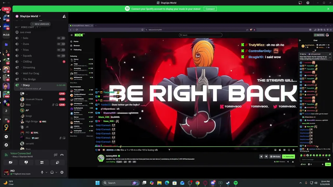Open Konvy's channel in Following list
The height and width of the screenshot is (187, 333).
click(81, 59)
